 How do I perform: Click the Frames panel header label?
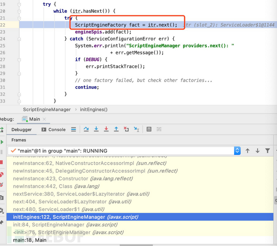point(19,140)
